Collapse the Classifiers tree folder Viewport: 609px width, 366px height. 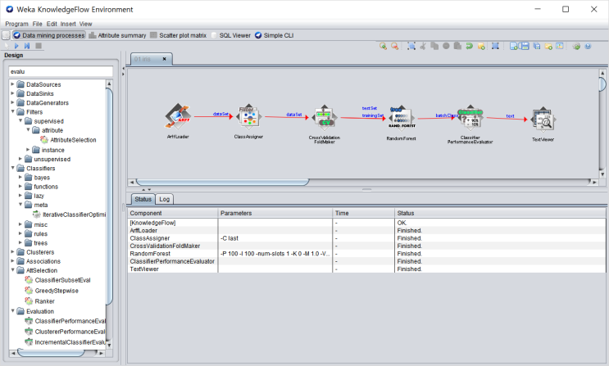12,168
